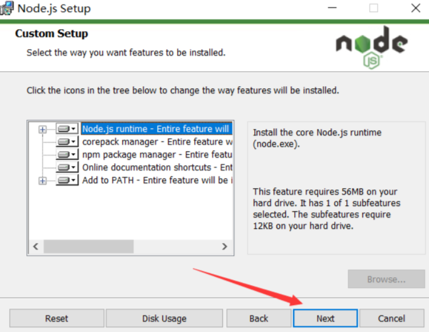Proceed with the Next button
This screenshot has width=429, height=332.
[x=325, y=318]
